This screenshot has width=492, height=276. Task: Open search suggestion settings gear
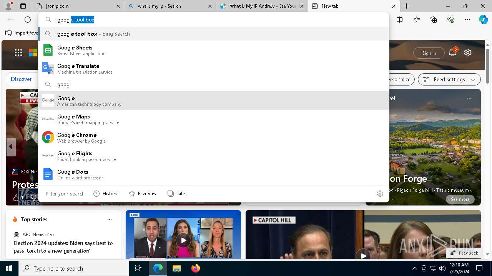380,194
